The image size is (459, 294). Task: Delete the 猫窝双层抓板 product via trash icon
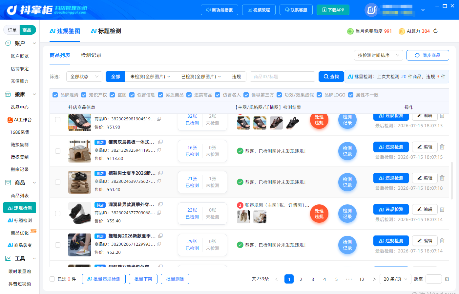tap(442, 147)
